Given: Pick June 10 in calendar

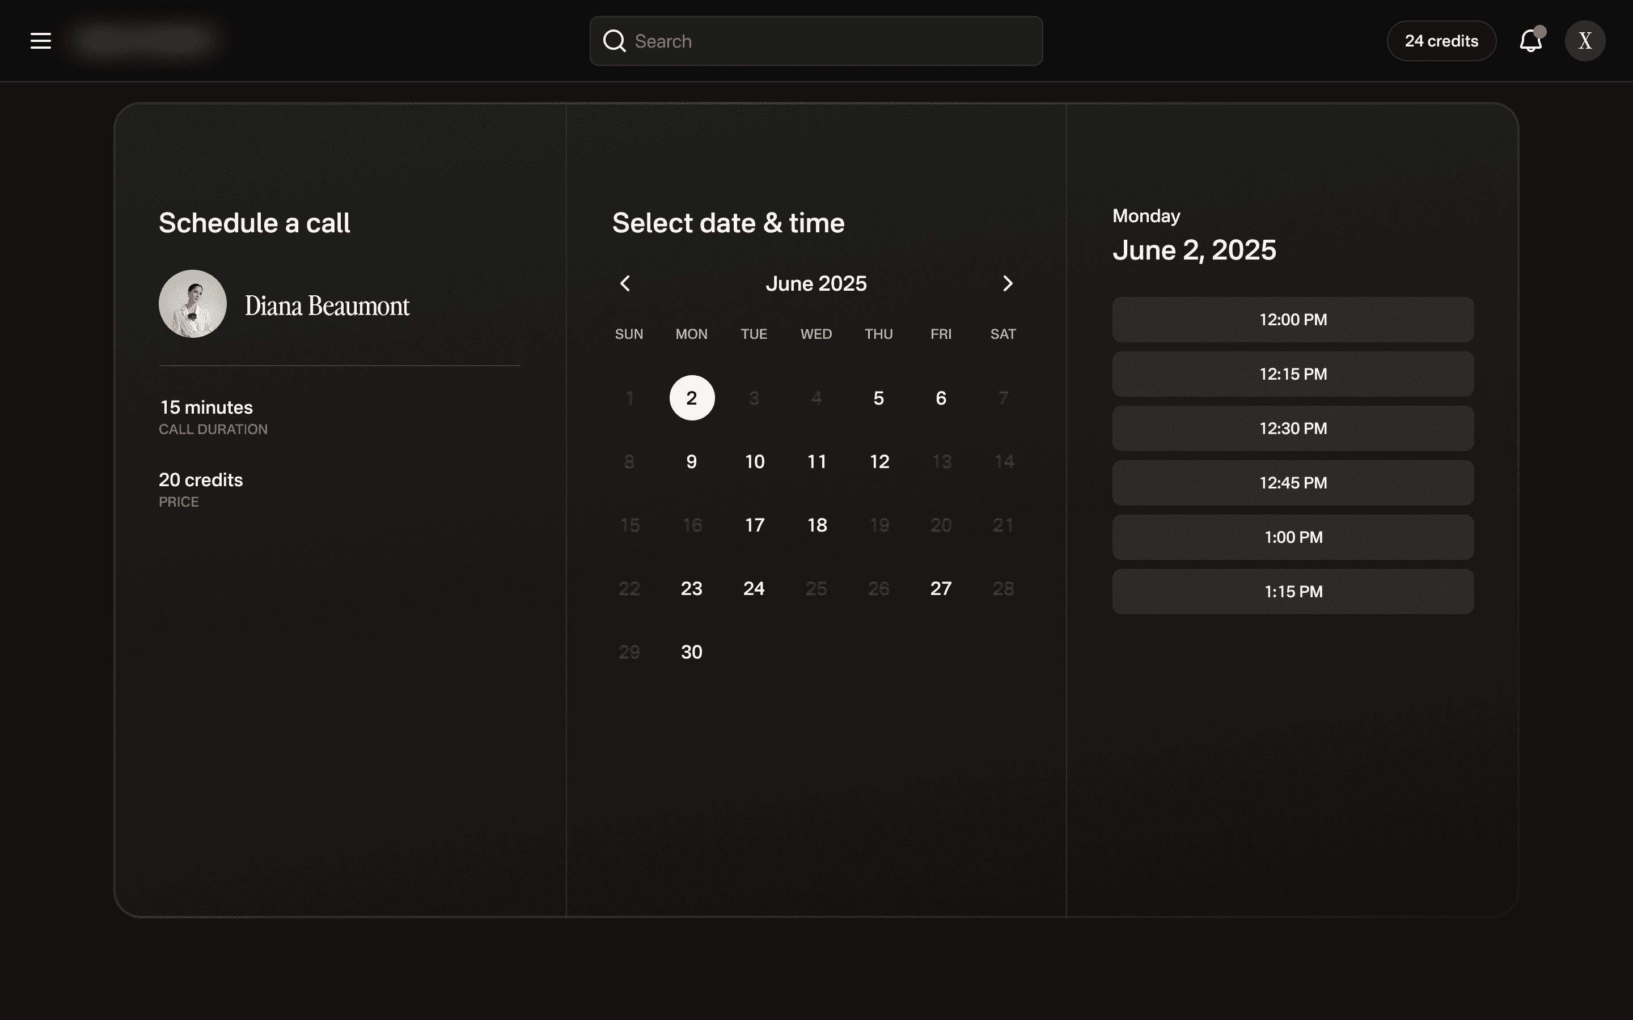Looking at the screenshot, I should (x=755, y=461).
